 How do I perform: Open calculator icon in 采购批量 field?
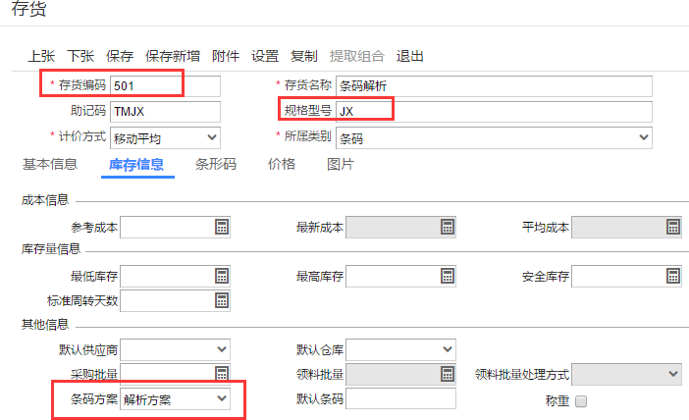(222, 374)
